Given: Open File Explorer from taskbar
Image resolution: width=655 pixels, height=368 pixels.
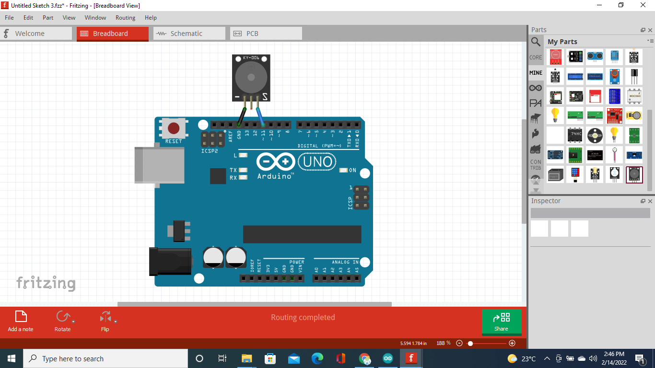Looking at the screenshot, I should [x=246, y=358].
